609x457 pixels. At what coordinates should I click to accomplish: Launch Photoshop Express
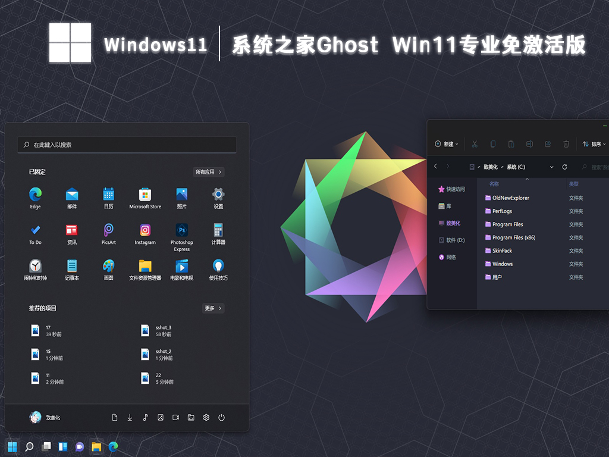(182, 237)
